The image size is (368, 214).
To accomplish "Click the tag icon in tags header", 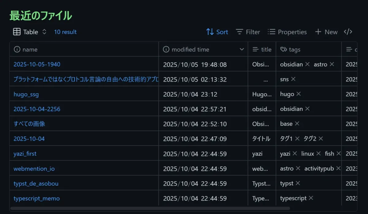I will click(284, 49).
